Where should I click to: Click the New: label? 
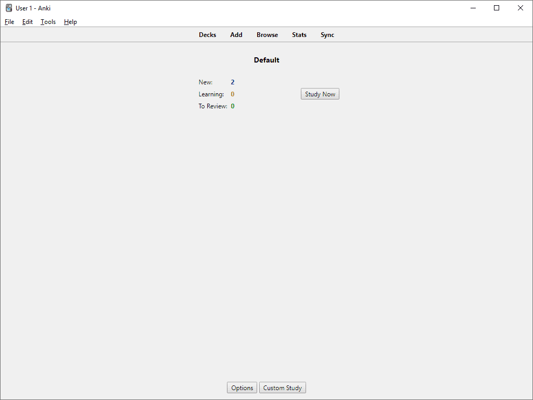205,82
